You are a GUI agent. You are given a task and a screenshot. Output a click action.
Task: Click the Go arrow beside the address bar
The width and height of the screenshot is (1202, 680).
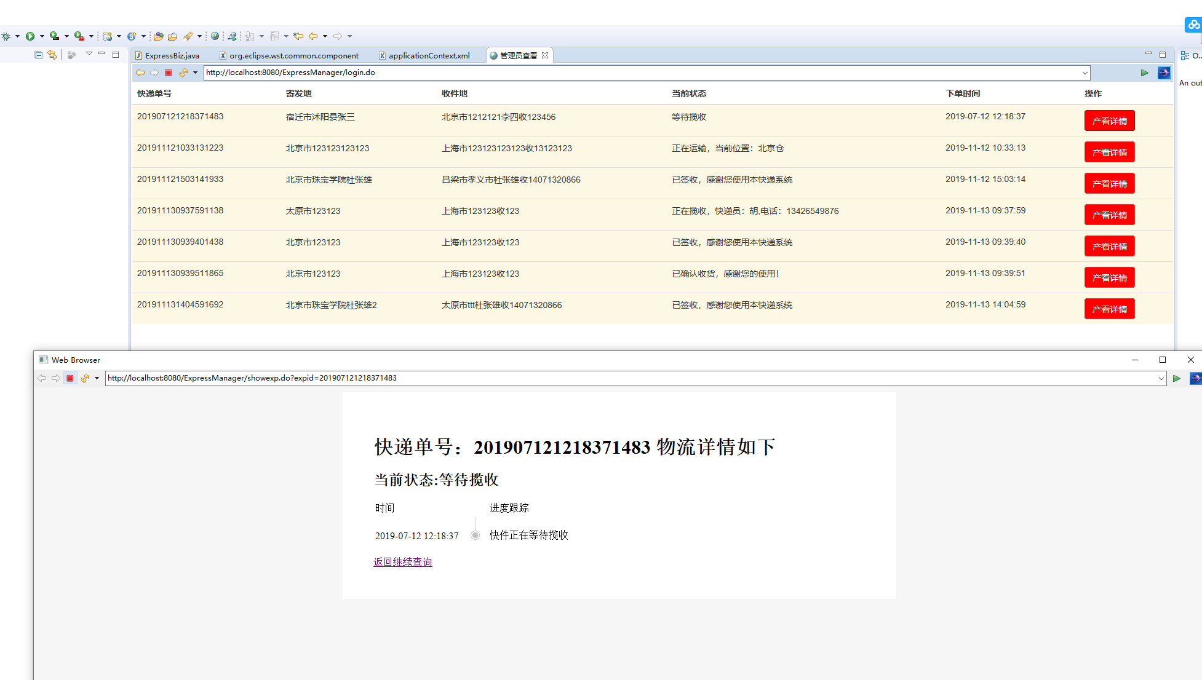[1144, 73]
